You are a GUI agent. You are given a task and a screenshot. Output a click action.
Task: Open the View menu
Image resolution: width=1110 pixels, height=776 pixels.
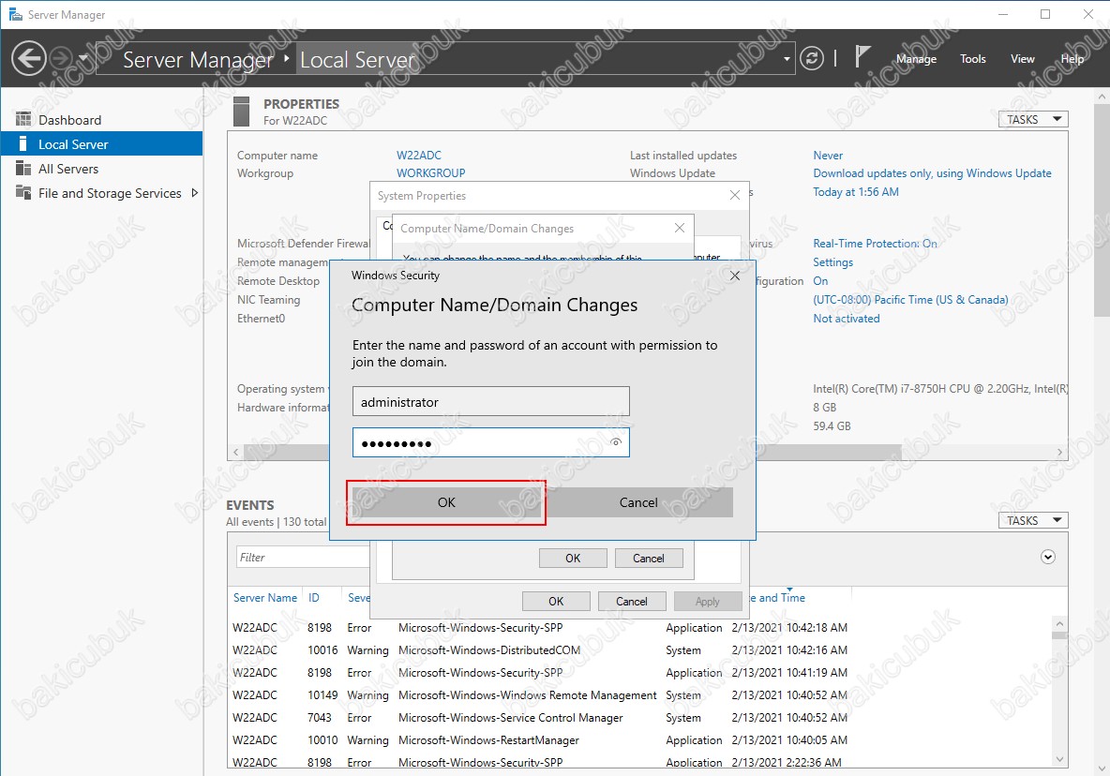(x=1022, y=59)
